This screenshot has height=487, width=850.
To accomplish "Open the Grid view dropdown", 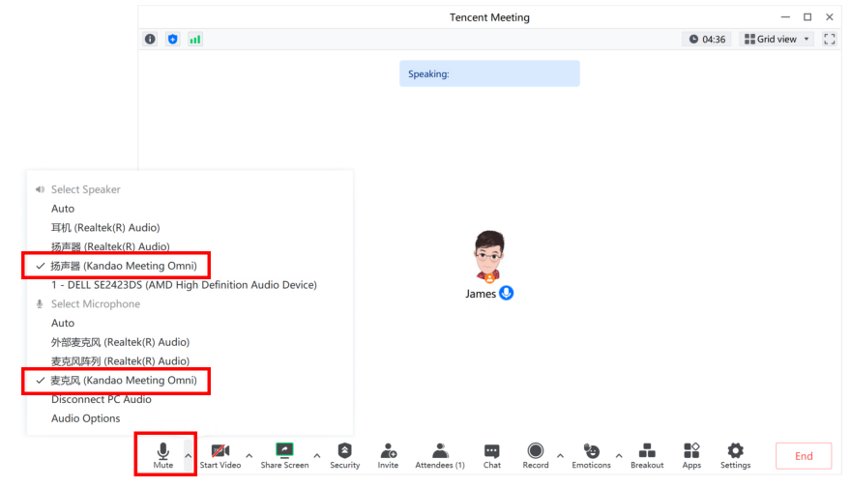I will pyautogui.click(x=777, y=39).
